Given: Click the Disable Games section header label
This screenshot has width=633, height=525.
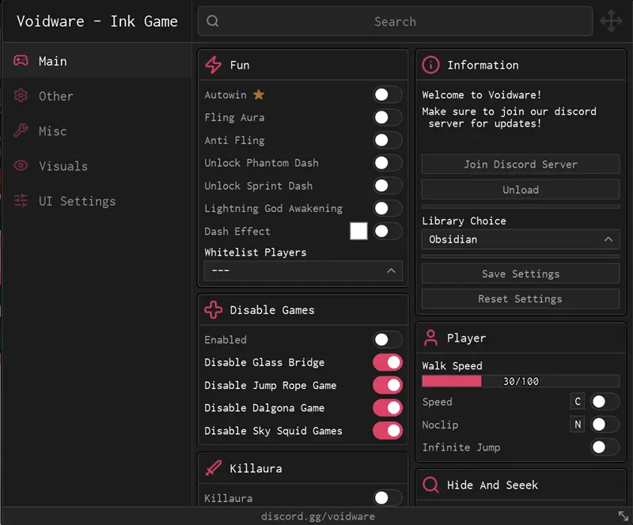Looking at the screenshot, I should (271, 310).
